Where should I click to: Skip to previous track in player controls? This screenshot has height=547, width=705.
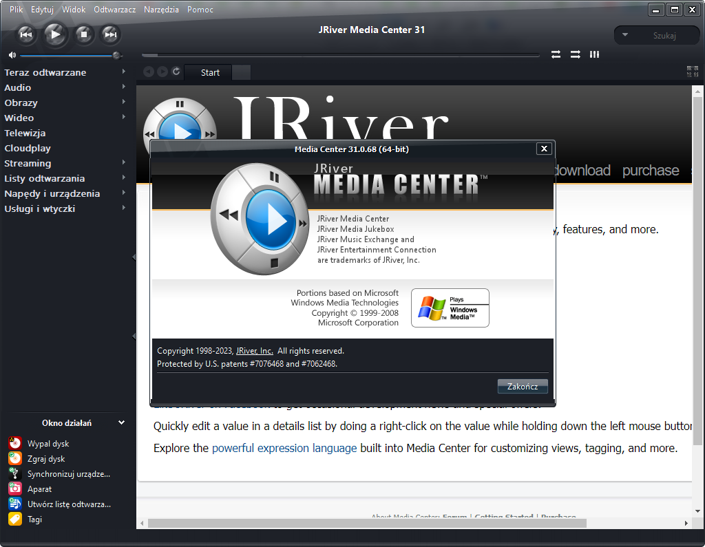tap(26, 34)
